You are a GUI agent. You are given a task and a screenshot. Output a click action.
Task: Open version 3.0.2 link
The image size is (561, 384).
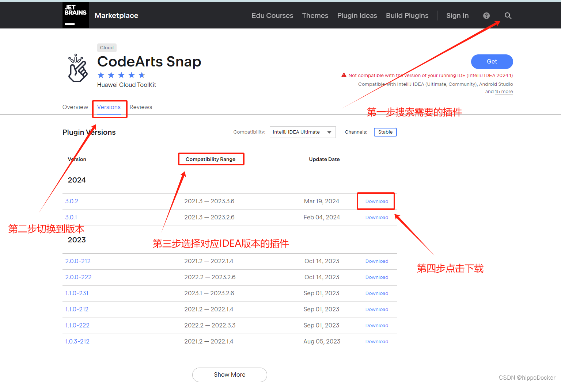pos(72,201)
